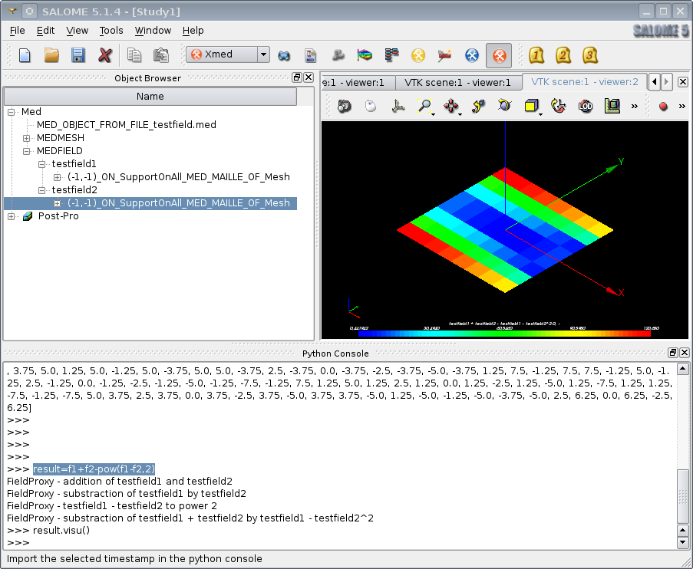693x569 pixels.
Task: Collapse the MEDFIELD tree node
Action: (27, 151)
